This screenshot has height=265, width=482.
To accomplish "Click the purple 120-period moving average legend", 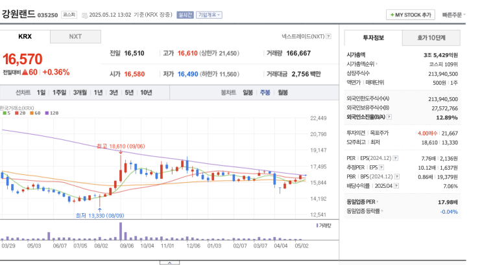I will click(x=52, y=113).
